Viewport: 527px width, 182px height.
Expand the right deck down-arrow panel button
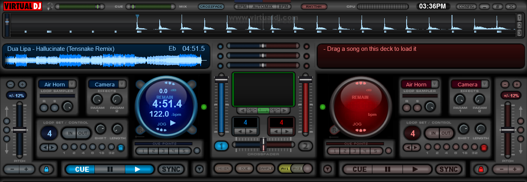pos(328,169)
